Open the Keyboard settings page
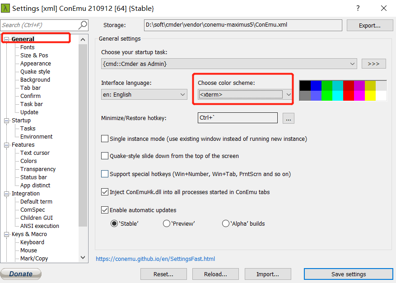The height and width of the screenshot is (283, 396). [32, 242]
